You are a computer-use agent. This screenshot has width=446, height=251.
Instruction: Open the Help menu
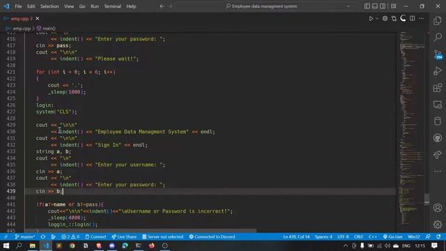[131, 6]
